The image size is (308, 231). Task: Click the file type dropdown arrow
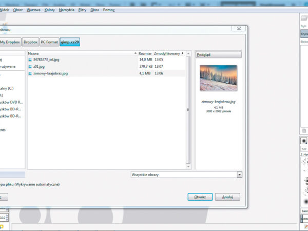(239, 175)
